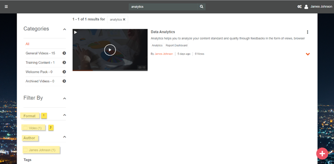Collapse the Categories section
334x164 pixels.
[64, 29]
